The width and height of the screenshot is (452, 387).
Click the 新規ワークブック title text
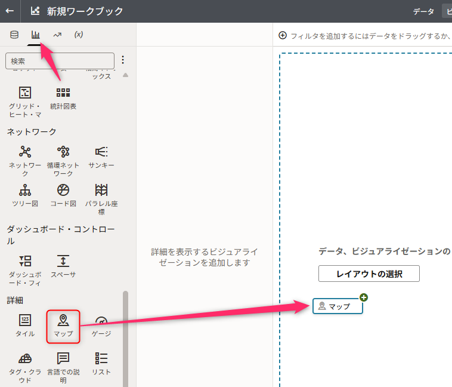[85, 11]
